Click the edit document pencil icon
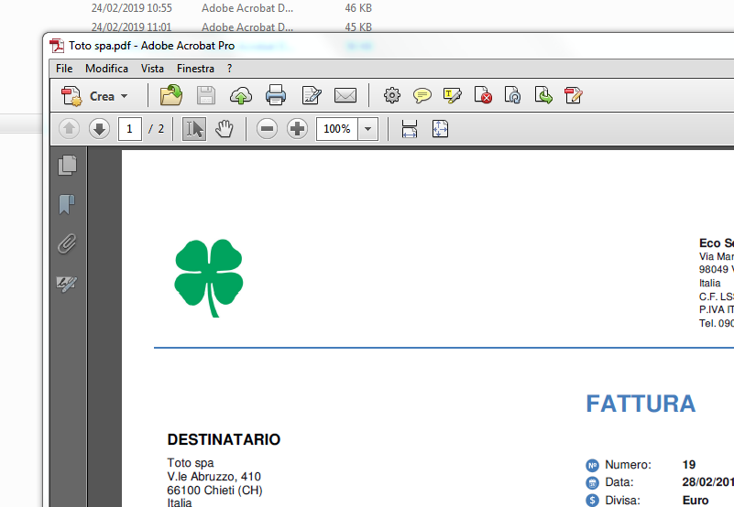The width and height of the screenshot is (734, 507). click(312, 95)
